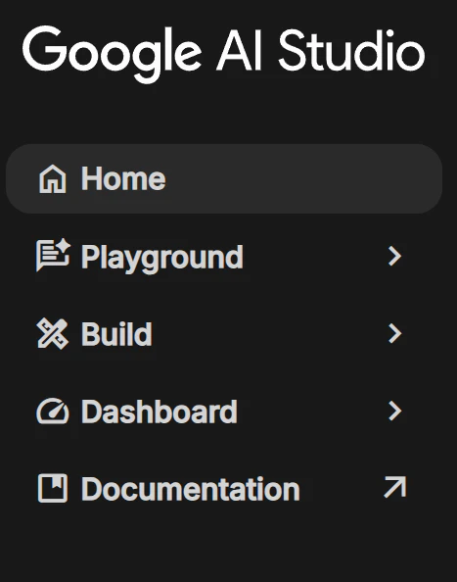Click the Home house icon
Screen dimensions: 457x582
(x=53, y=179)
